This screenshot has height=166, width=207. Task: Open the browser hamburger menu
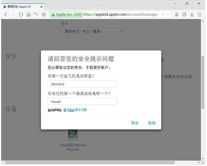pos(200,14)
